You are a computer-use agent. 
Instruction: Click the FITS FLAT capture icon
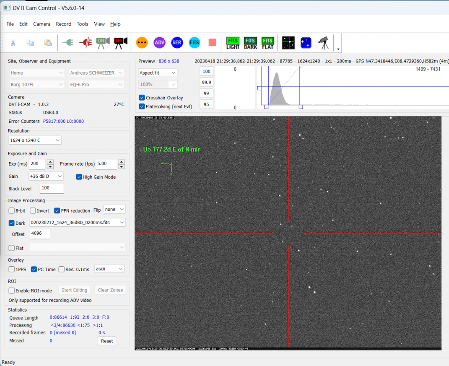tap(267, 42)
